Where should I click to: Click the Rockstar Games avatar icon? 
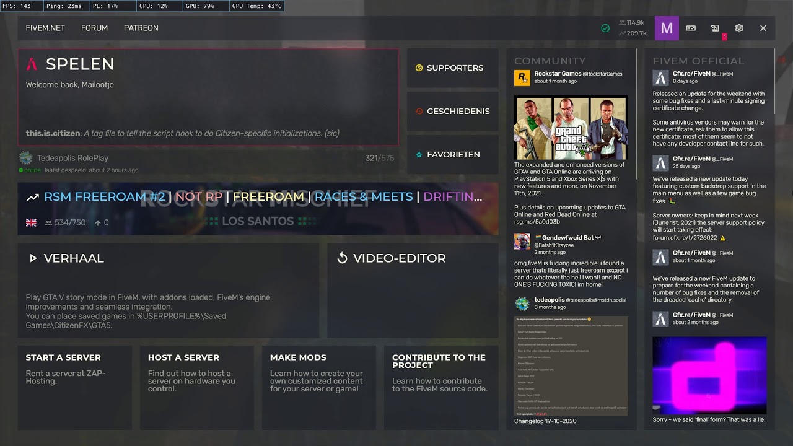522,77
